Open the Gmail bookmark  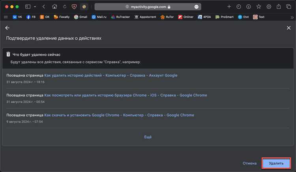[x=81, y=17]
